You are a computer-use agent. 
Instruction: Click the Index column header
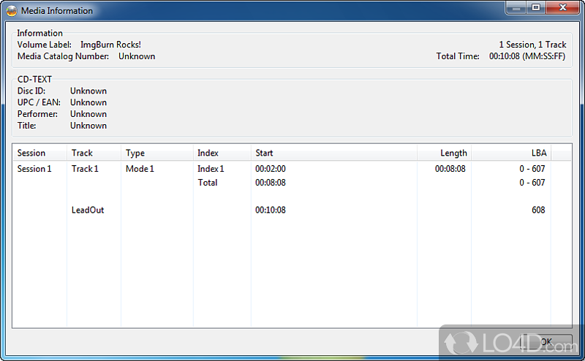[x=222, y=153]
